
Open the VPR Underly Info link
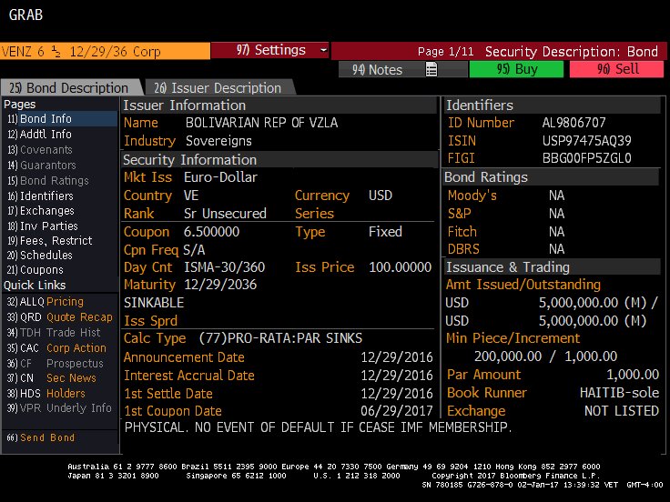click(59, 408)
